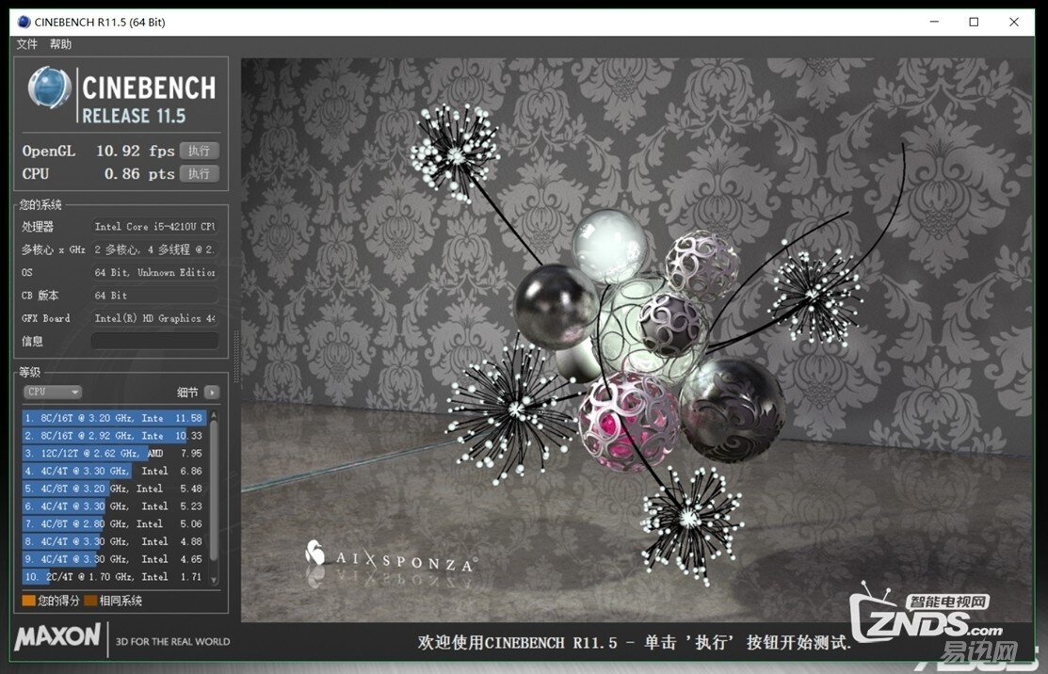Click the 细节 arrow button
Image resolution: width=1048 pixels, height=674 pixels.
212,393
